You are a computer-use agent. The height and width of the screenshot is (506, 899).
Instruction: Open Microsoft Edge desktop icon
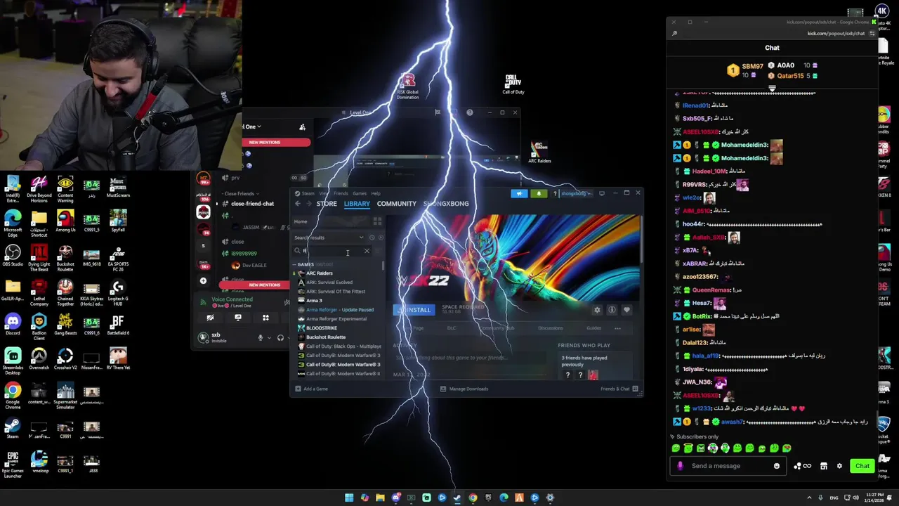(x=13, y=223)
